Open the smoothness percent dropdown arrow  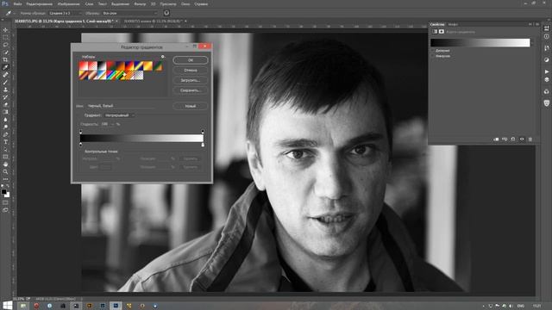pos(113,124)
